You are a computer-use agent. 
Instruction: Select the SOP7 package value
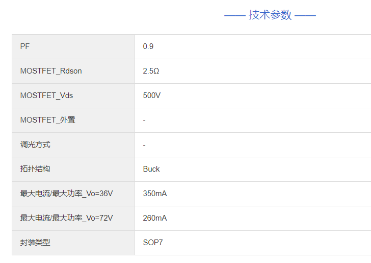pyautogui.click(x=153, y=243)
